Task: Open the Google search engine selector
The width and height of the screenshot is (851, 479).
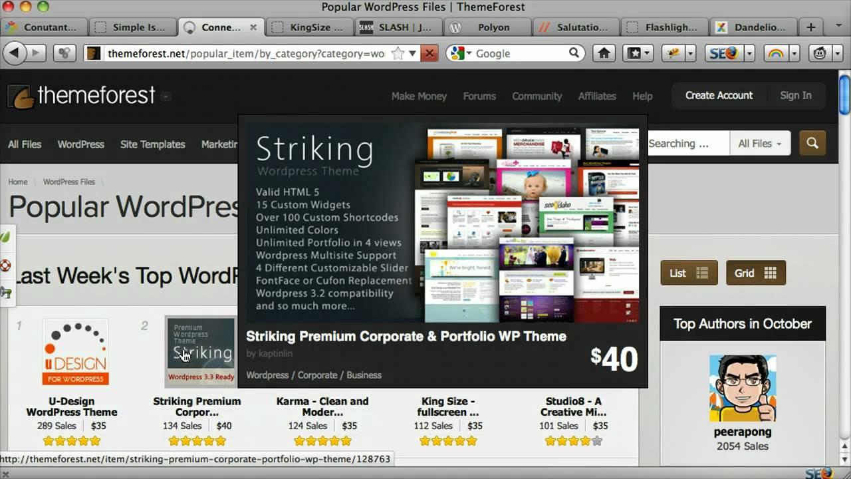Action: coord(461,53)
